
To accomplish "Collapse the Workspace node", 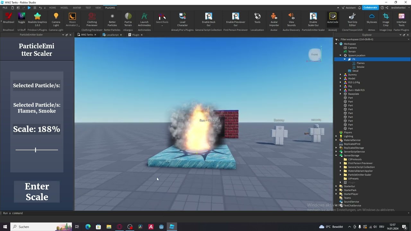I will point(336,44).
